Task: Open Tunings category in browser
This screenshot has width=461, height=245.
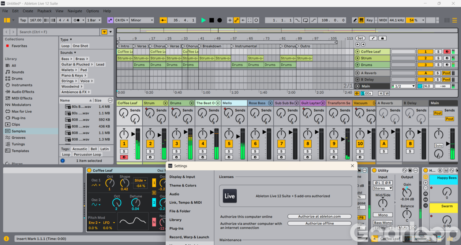Action: (x=18, y=145)
